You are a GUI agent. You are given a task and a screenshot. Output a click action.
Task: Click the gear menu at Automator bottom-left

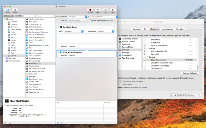click(x=5, y=123)
